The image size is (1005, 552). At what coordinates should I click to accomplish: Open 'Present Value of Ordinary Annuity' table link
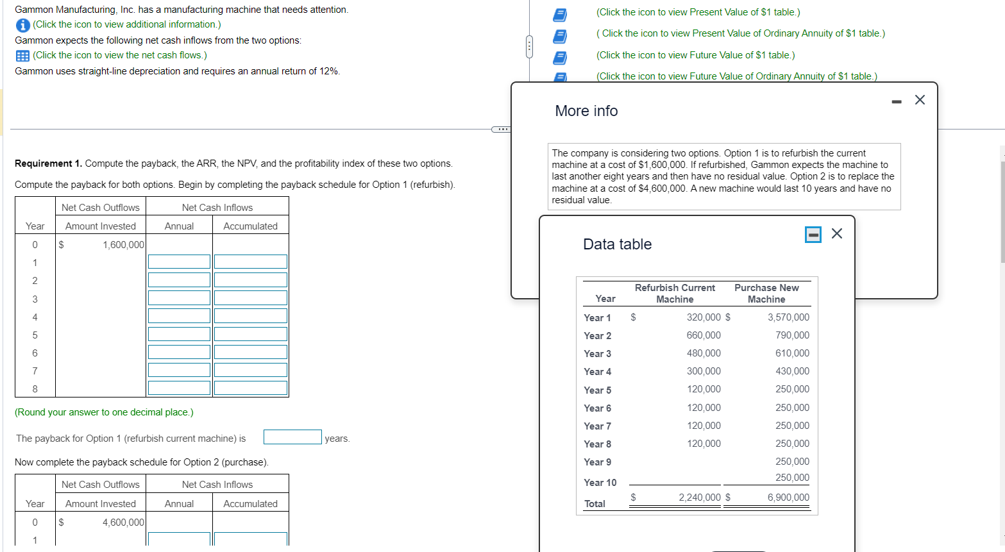pos(741,33)
